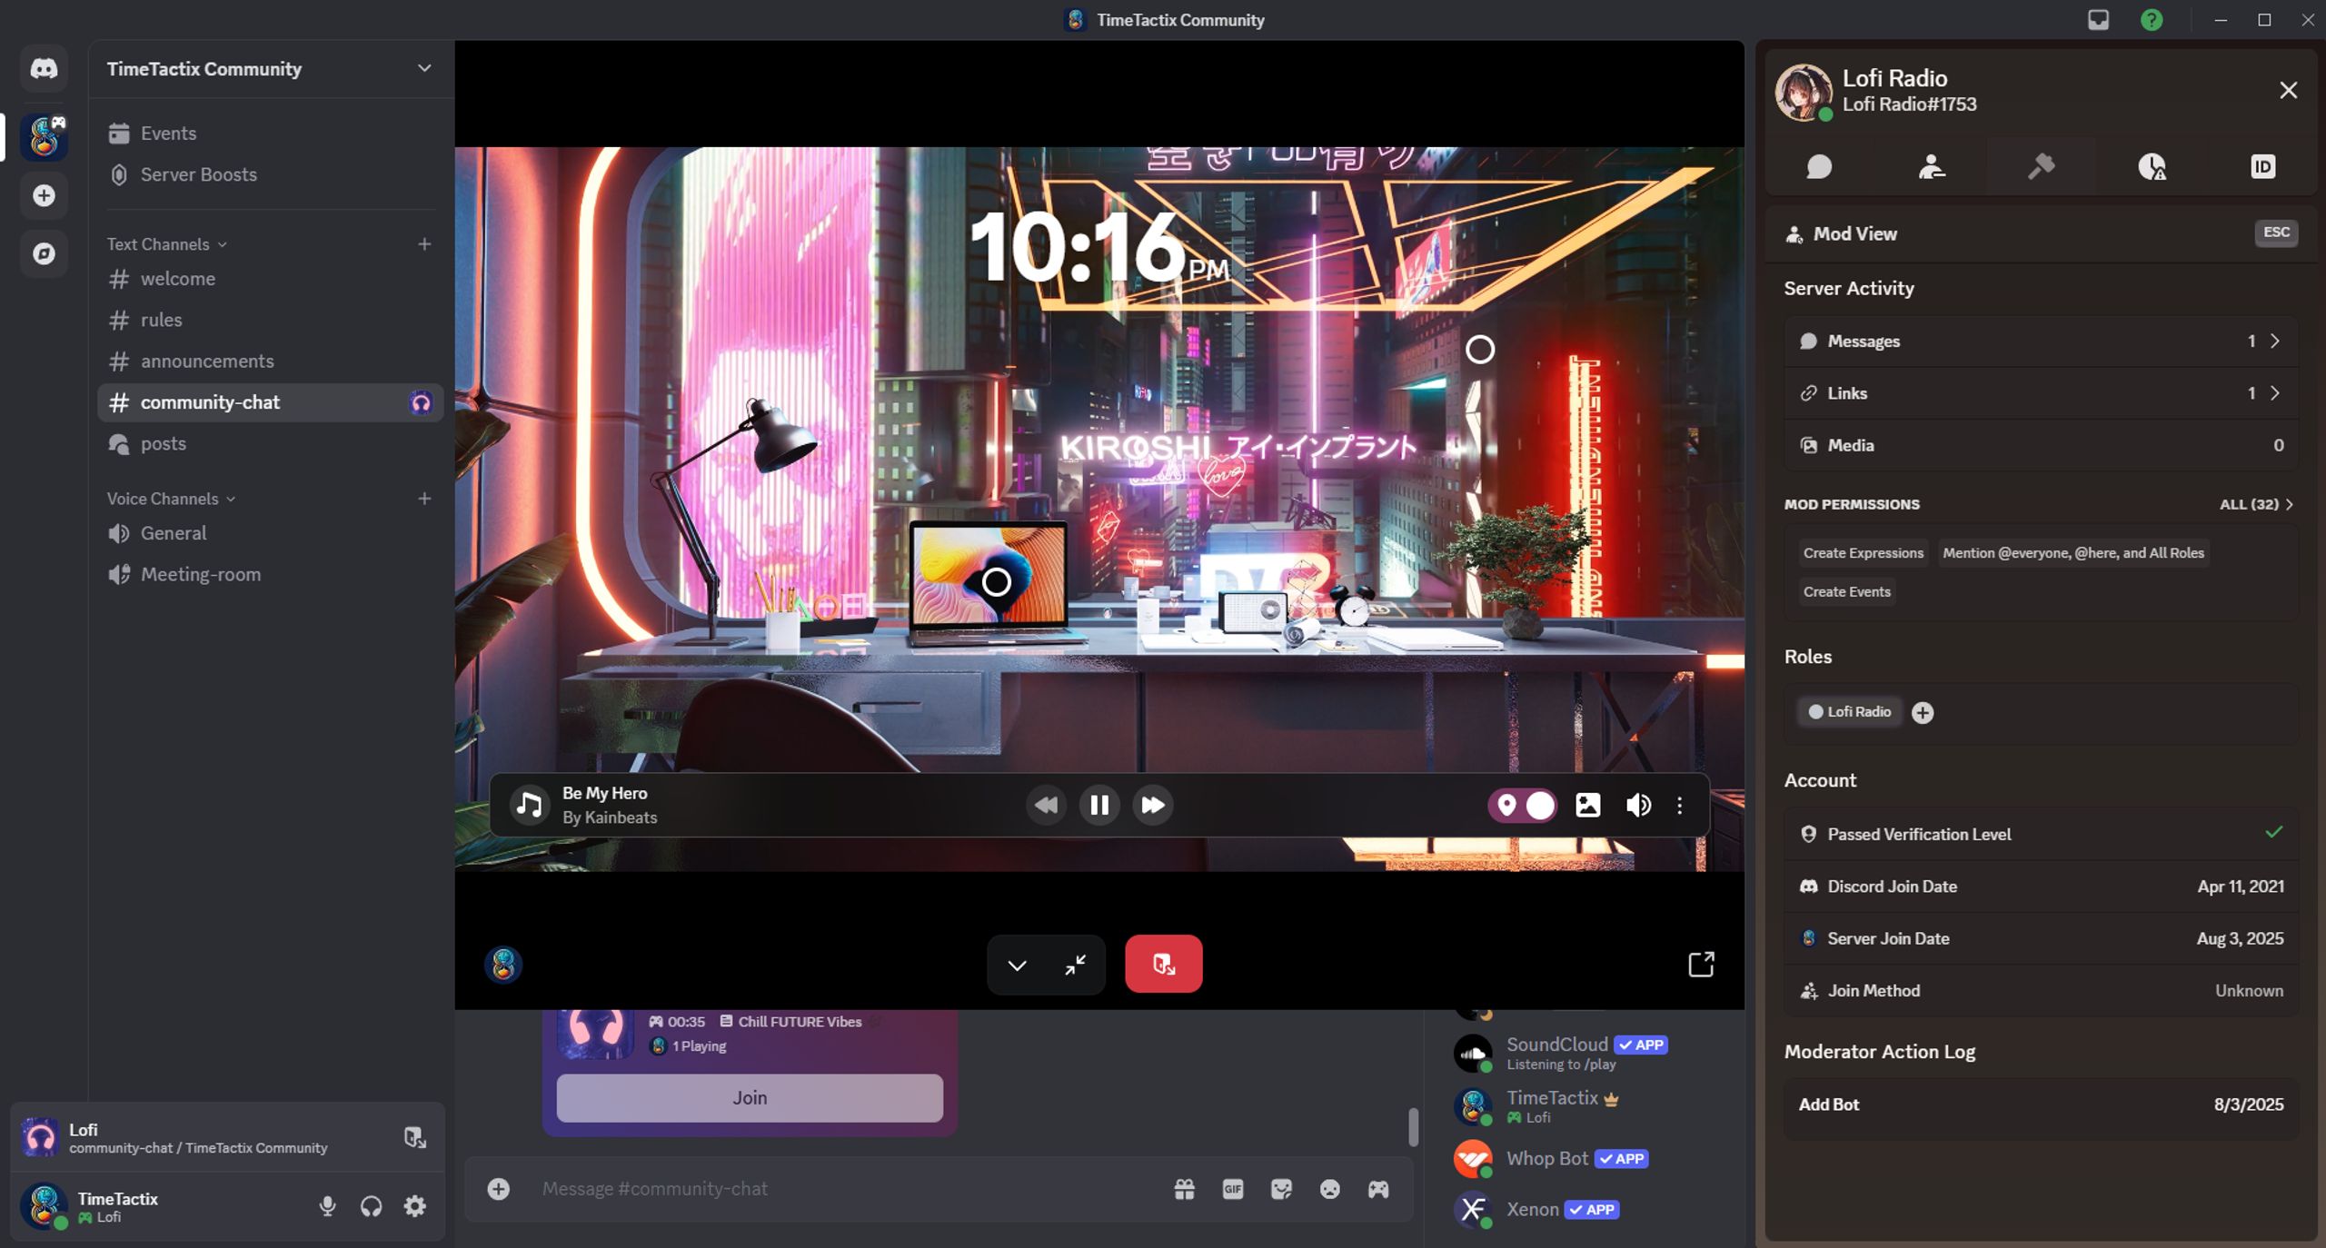Viewport: 2326px width, 1248px height.
Task: Disconnect from Lofi activity in status panel
Action: click(x=414, y=1137)
